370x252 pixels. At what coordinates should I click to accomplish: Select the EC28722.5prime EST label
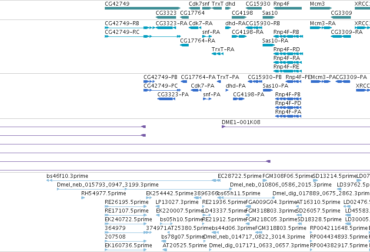[x=240, y=176]
